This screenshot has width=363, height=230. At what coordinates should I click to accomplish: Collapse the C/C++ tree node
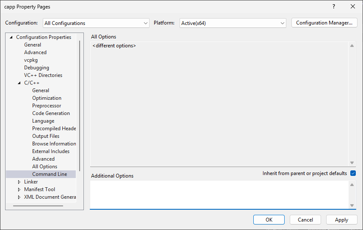[19, 83]
